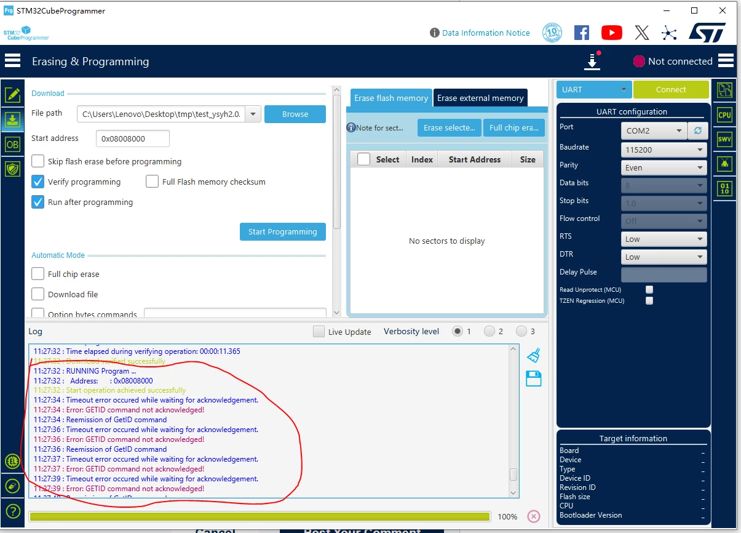Open the Memory & File editing pencil icon
741x533 pixels.
click(12, 95)
